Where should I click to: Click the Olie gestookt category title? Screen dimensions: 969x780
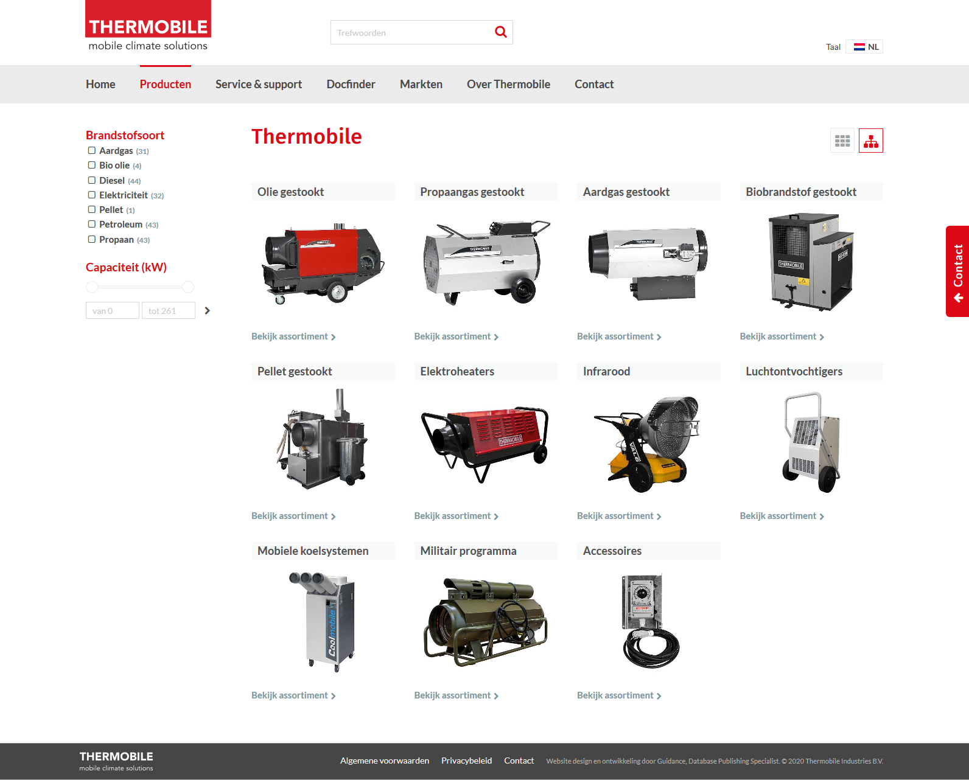click(x=290, y=192)
